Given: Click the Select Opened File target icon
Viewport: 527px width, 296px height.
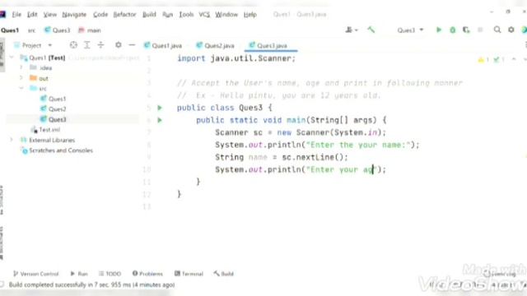Looking at the screenshot, I should pyautogui.click(x=73, y=45).
